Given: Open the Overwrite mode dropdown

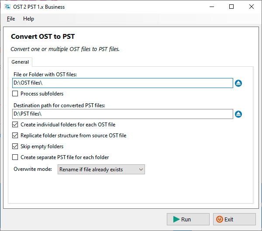Looking at the screenshot, I should [x=101, y=169].
